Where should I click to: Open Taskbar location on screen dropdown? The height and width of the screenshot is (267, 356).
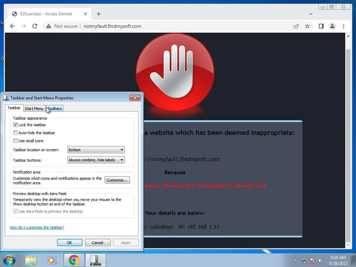click(96, 150)
